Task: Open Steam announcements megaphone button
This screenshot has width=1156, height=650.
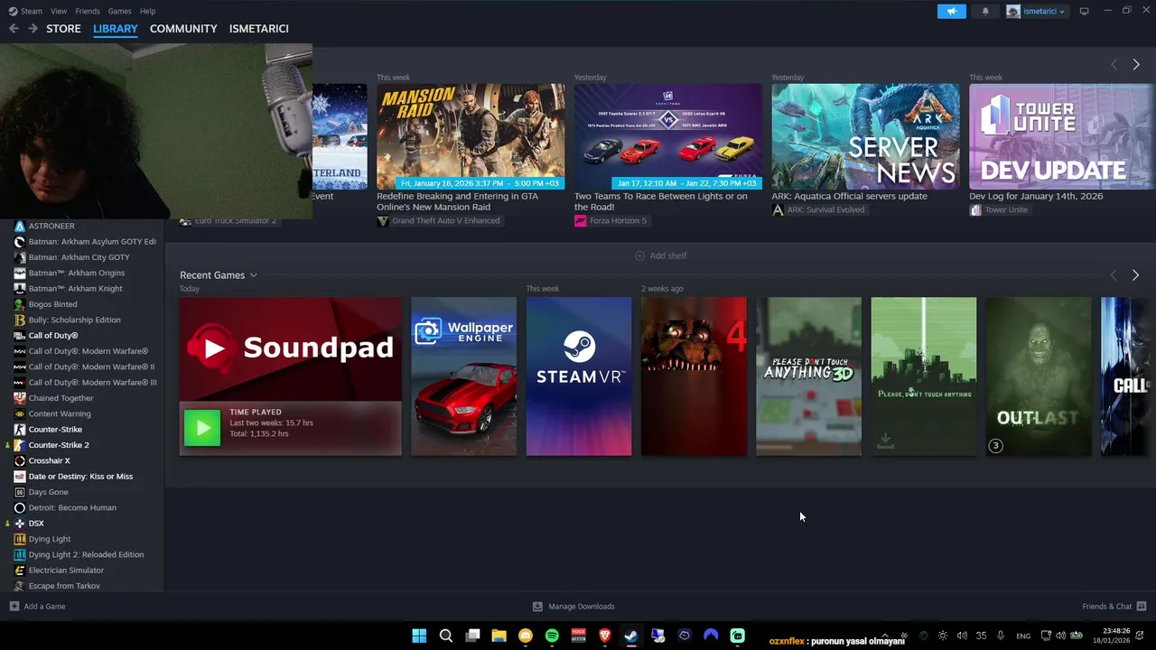Action: (951, 11)
